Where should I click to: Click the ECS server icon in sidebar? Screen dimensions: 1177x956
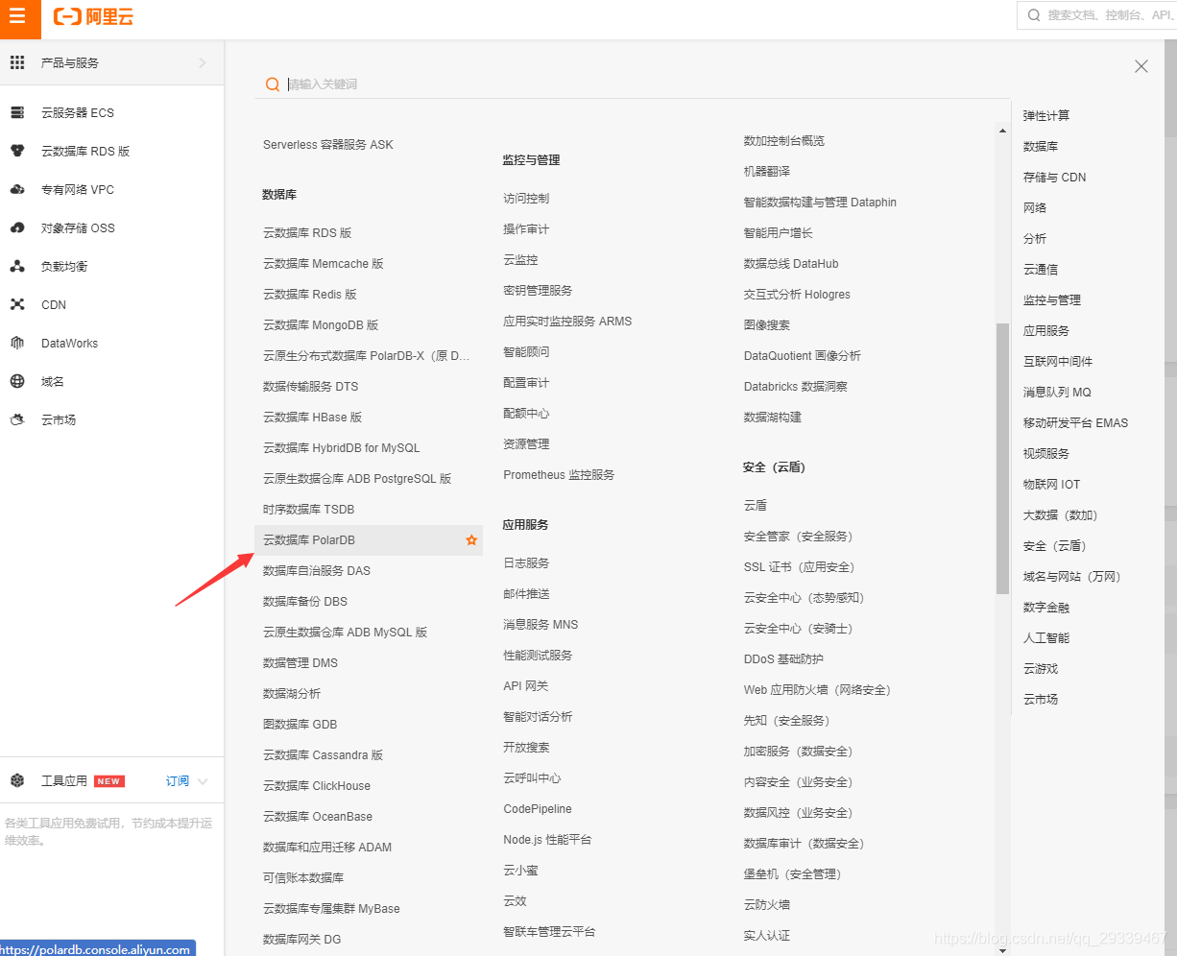coord(17,112)
